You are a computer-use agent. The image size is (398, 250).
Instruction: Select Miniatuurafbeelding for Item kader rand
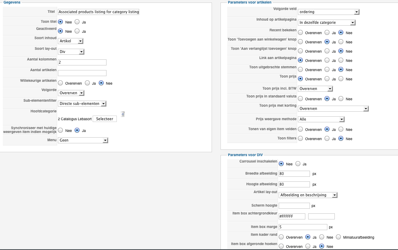(338, 237)
